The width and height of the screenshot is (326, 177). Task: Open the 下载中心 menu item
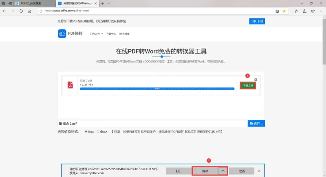point(111,34)
